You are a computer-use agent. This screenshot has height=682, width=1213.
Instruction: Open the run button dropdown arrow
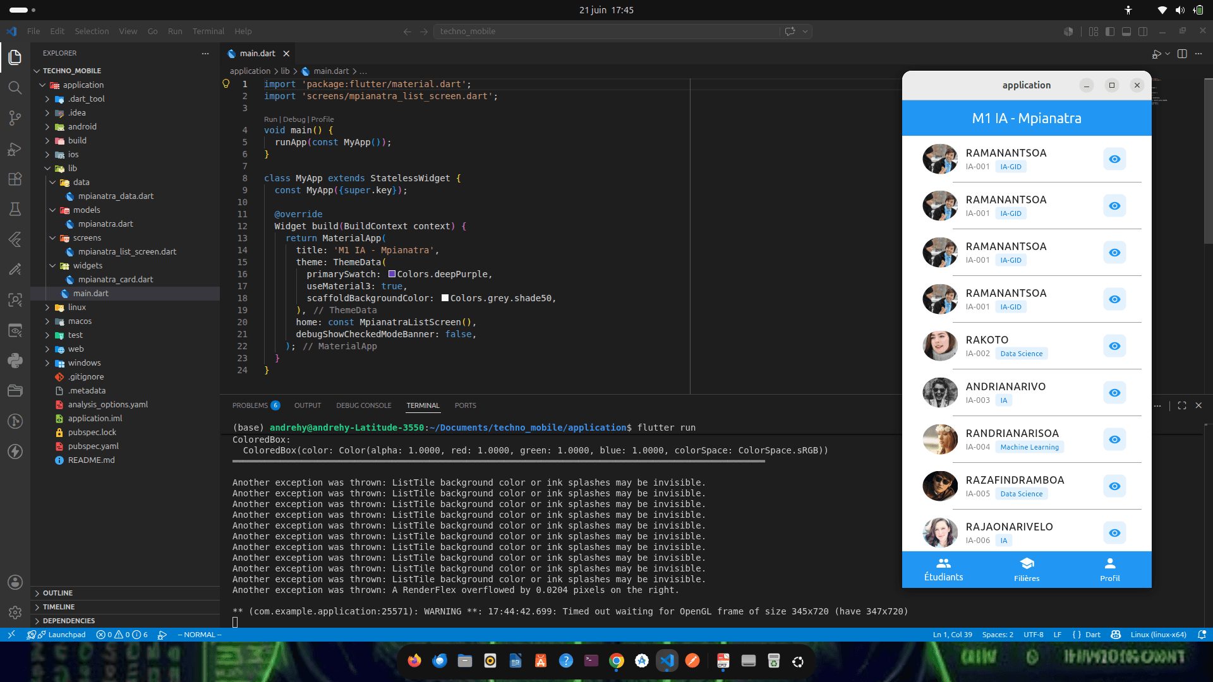click(x=1168, y=54)
